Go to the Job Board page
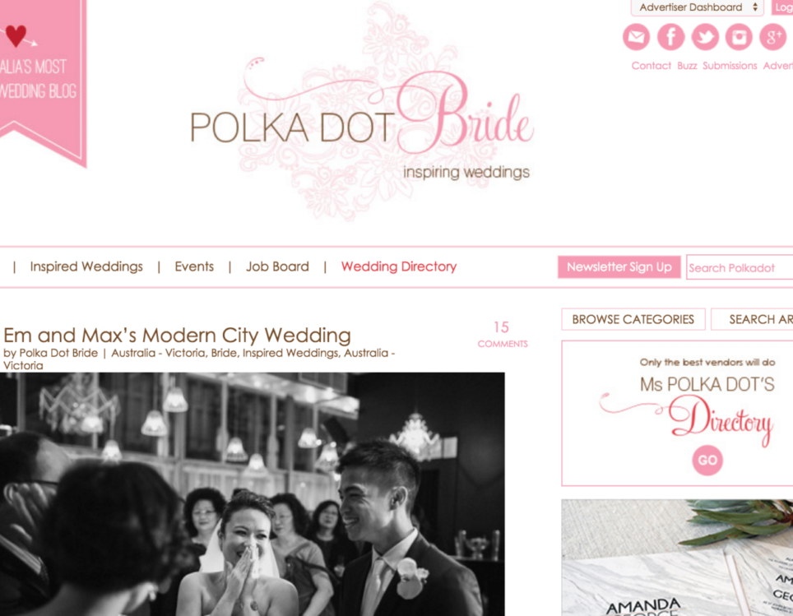The height and width of the screenshot is (616, 793). tap(277, 266)
